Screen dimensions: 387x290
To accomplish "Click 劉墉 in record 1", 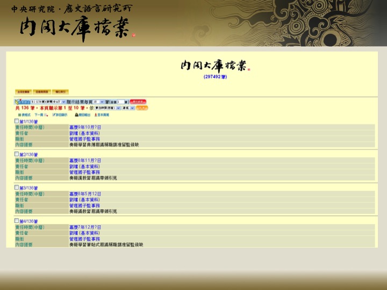I will (74, 133).
